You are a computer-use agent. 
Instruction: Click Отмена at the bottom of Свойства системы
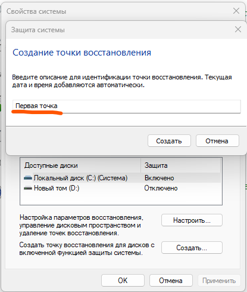click(171, 281)
